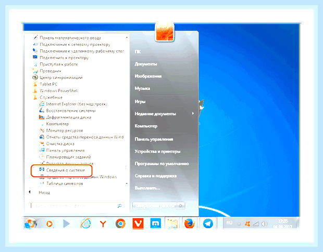
Task: Open Справка и поддержка
Action: pyautogui.click(x=156, y=176)
